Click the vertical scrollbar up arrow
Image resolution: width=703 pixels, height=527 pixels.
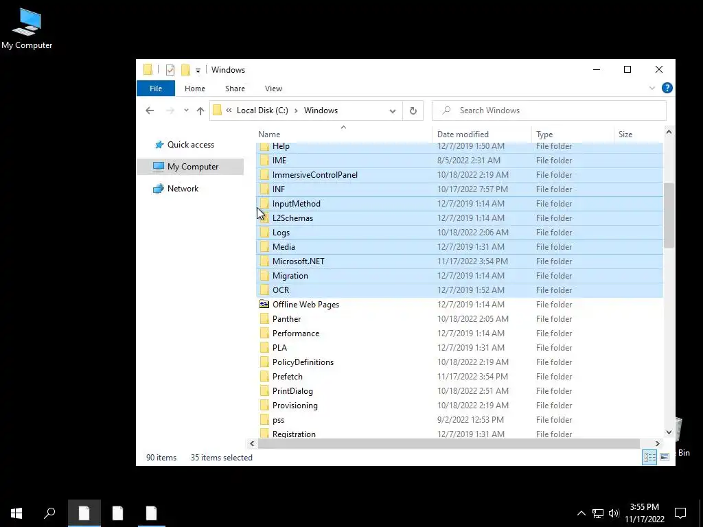click(x=669, y=132)
